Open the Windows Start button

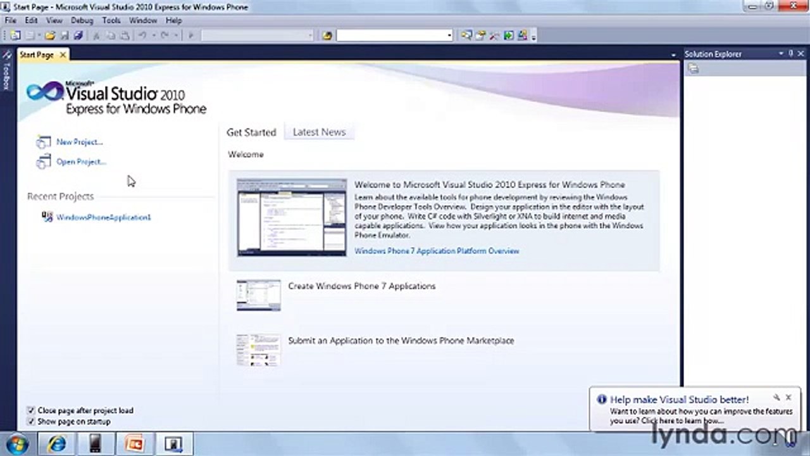[x=17, y=444]
